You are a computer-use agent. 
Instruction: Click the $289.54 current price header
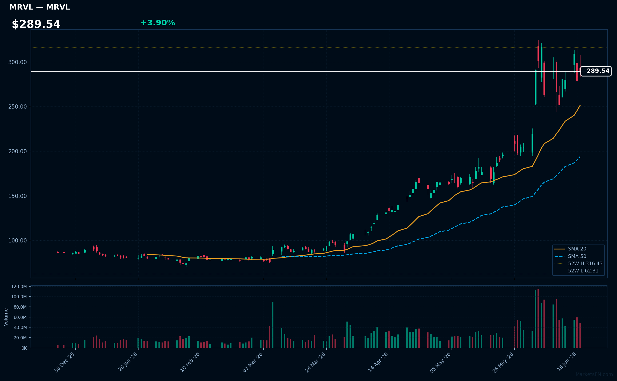pyautogui.click(x=36, y=24)
